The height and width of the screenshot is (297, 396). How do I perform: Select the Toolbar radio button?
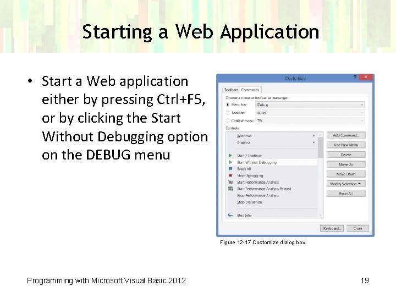(228, 113)
